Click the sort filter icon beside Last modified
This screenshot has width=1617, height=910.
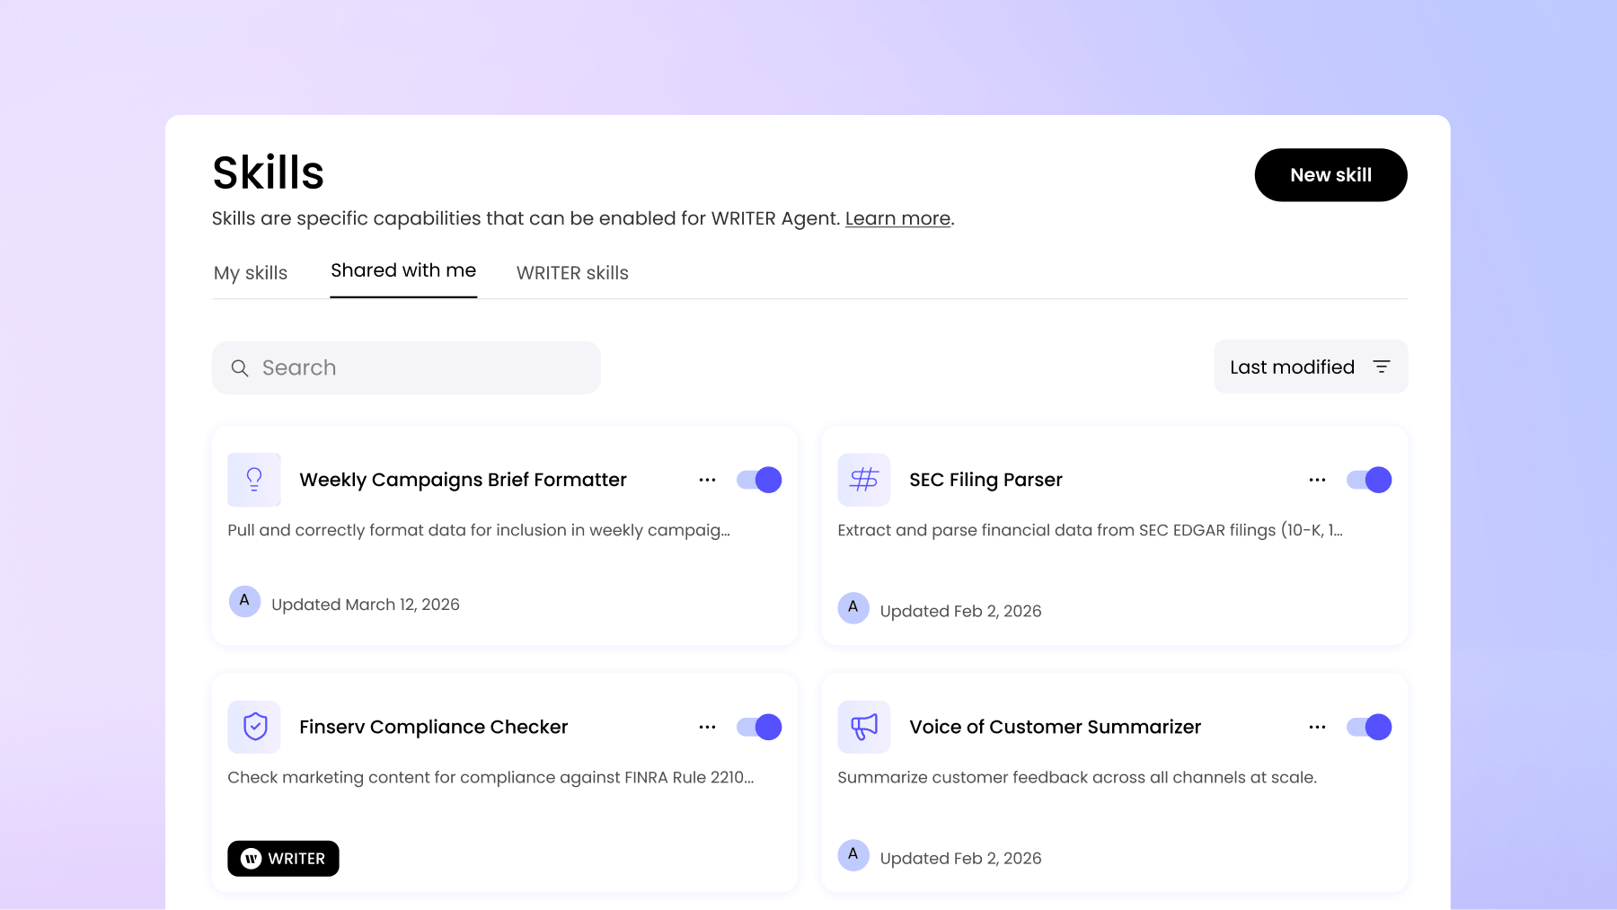pos(1381,367)
